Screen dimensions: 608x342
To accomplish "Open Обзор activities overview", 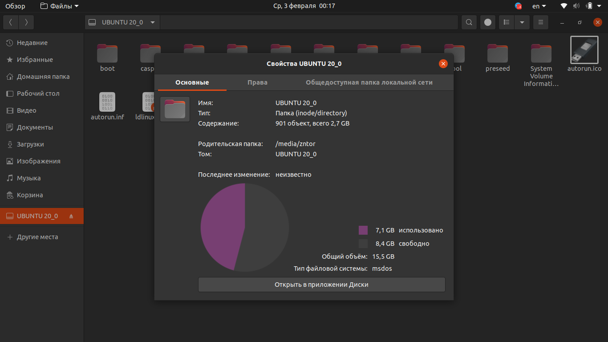I will (x=15, y=6).
